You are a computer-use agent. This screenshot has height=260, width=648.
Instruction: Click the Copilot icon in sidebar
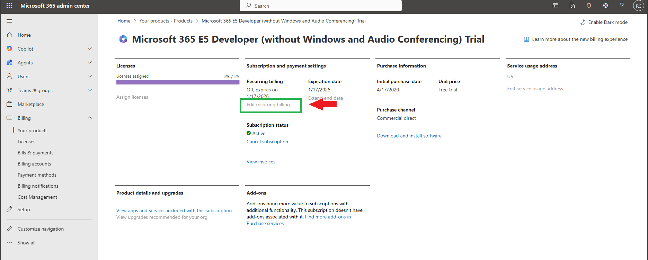pyautogui.click(x=9, y=49)
